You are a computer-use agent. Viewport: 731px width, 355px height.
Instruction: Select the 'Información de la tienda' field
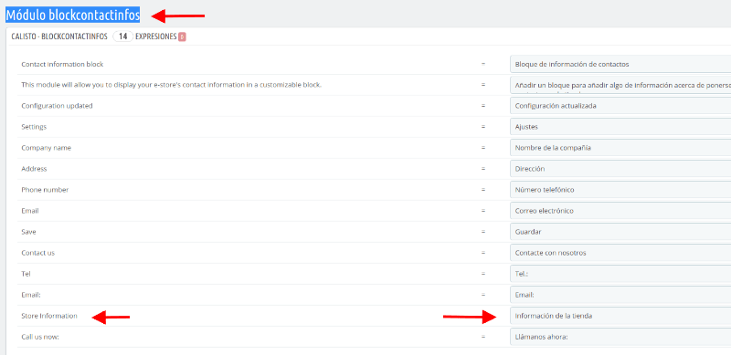coord(620,316)
